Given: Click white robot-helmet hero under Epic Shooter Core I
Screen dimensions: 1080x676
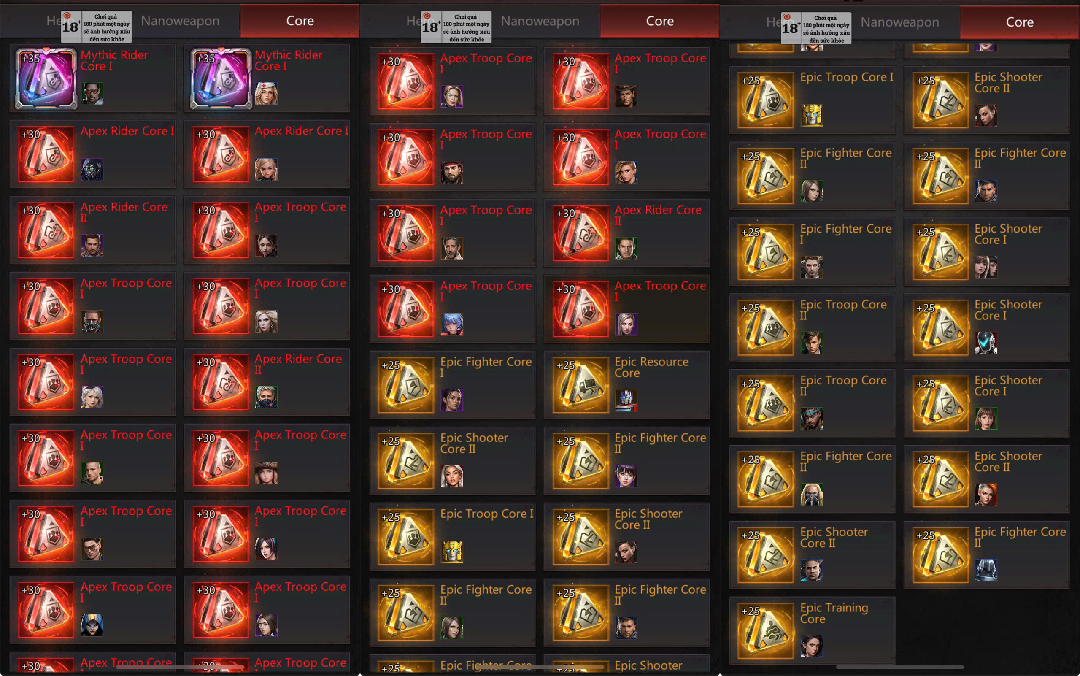Looking at the screenshot, I should point(985,343).
